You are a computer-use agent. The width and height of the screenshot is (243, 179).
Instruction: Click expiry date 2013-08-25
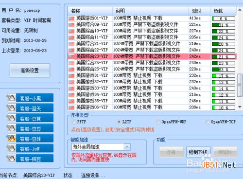(35, 40)
